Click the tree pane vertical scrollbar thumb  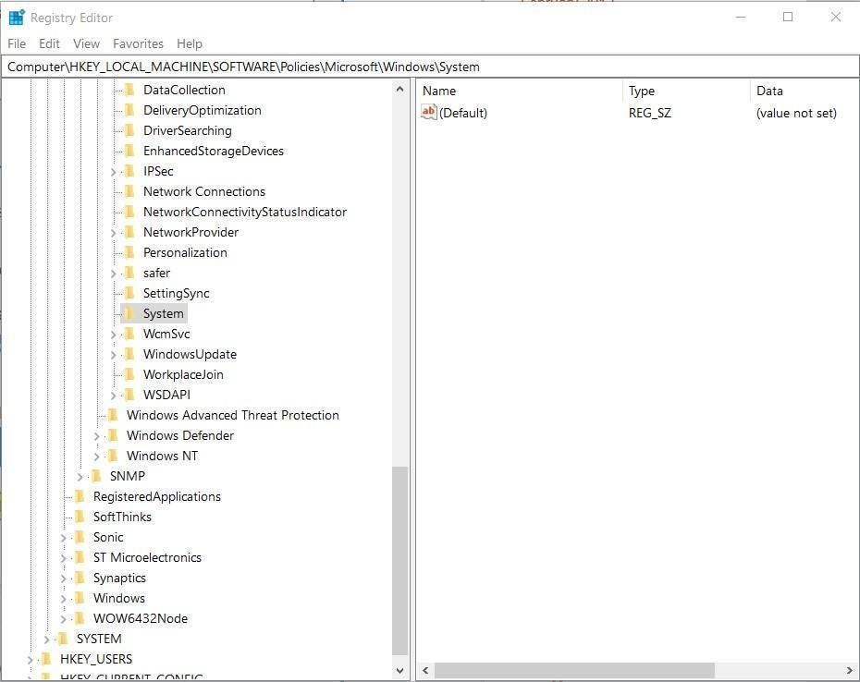coord(399,560)
